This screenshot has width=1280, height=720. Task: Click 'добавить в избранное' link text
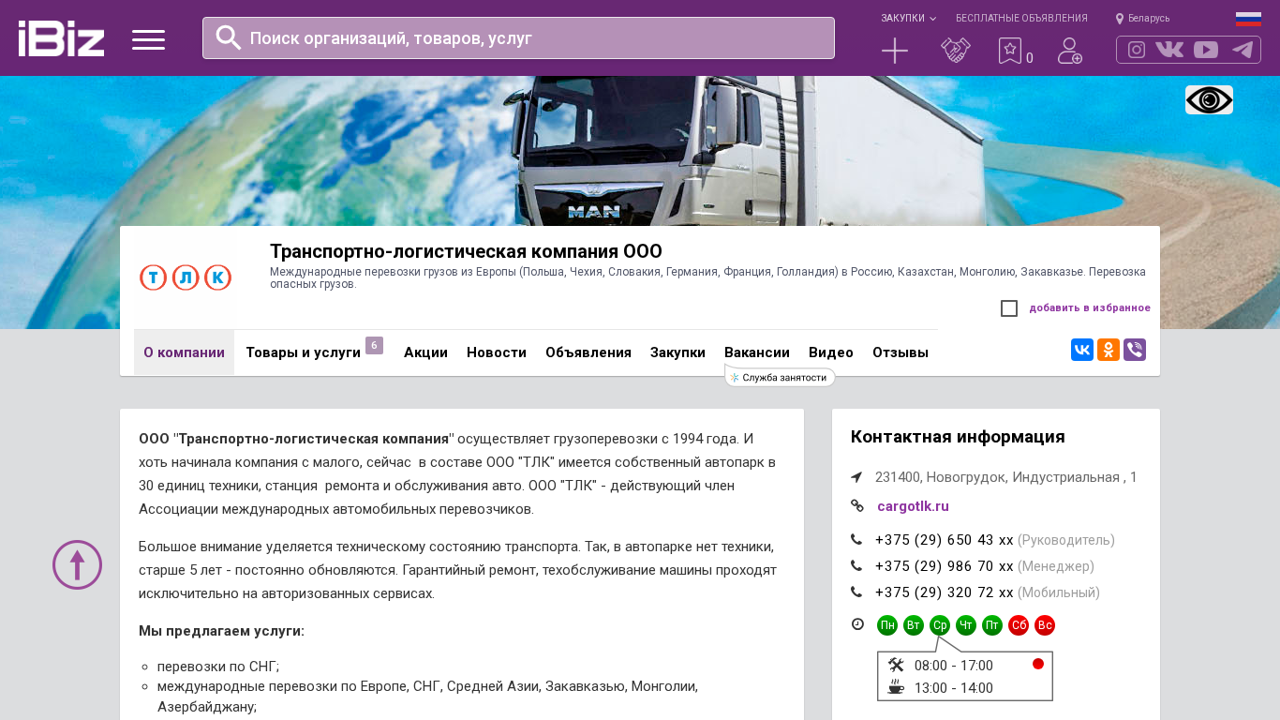point(1090,308)
